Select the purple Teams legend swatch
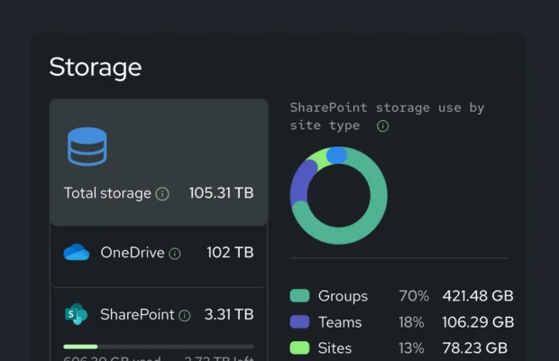 (x=299, y=322)
